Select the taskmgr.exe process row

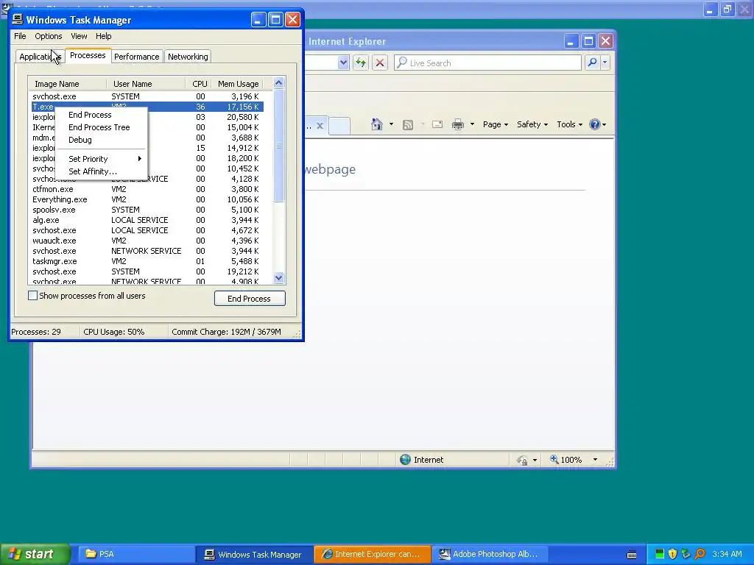pos(147,261)
